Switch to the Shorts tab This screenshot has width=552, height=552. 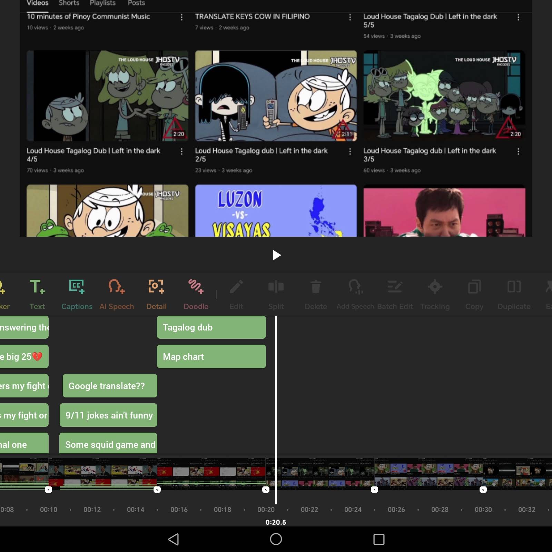tap(69, 3)
